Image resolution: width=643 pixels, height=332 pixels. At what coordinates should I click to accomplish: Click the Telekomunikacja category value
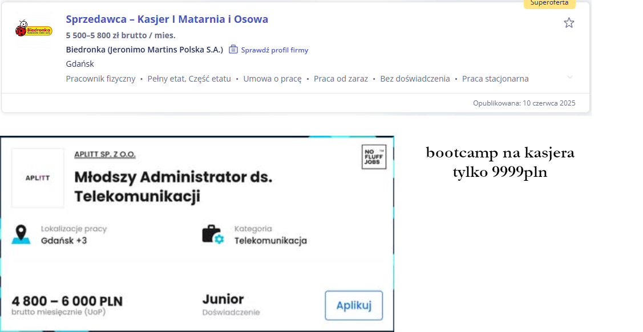pos(270,241)
